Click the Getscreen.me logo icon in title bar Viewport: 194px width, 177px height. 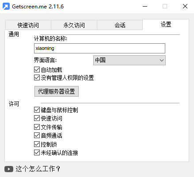pos(6,6)
